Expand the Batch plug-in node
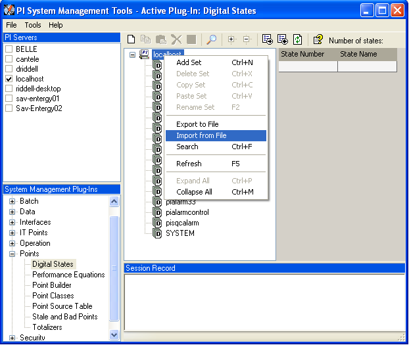 12,201
